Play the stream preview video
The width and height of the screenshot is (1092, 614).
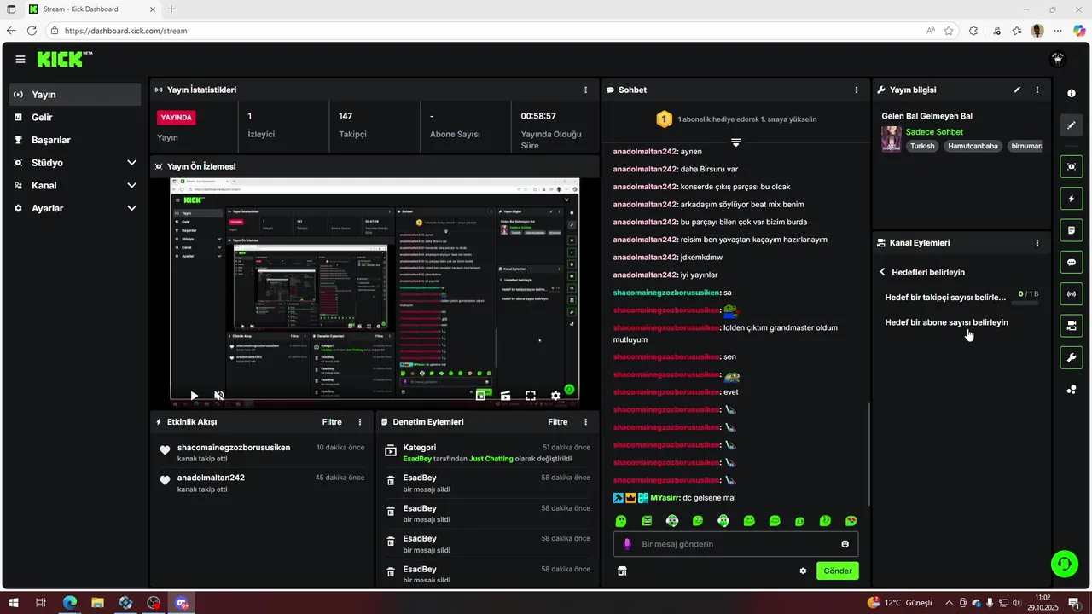click(195, 396)
